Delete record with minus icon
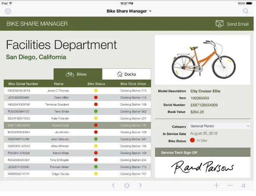Screen dimensions: 256x196 (x=230, y=185)
